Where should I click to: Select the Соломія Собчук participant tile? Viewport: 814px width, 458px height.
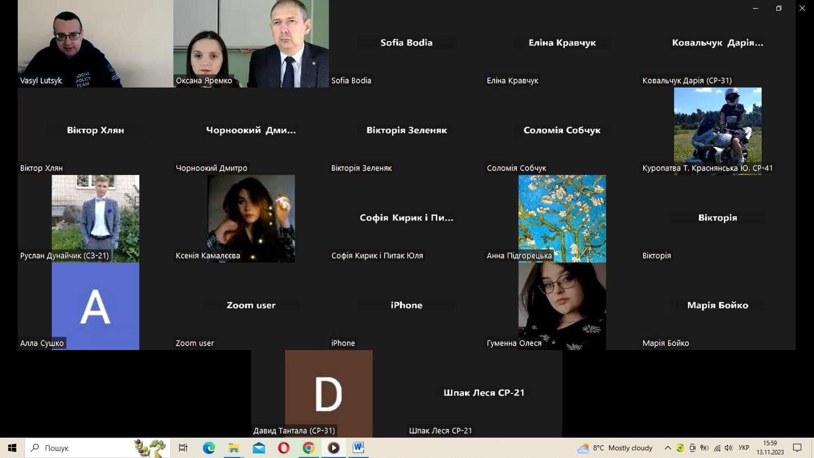click(x=562, y=131)
